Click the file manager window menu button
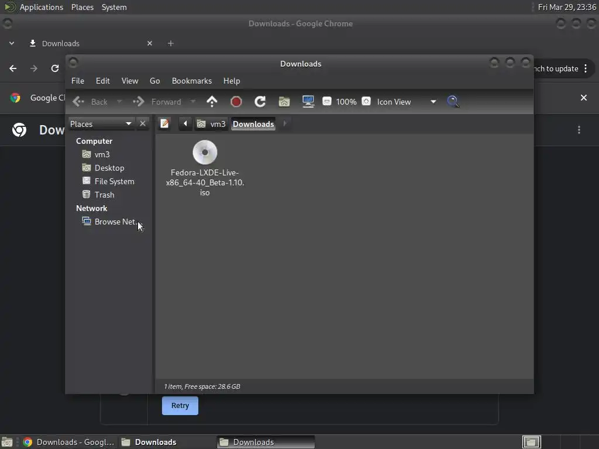The image size is (599, 449). tap(73, 62)
